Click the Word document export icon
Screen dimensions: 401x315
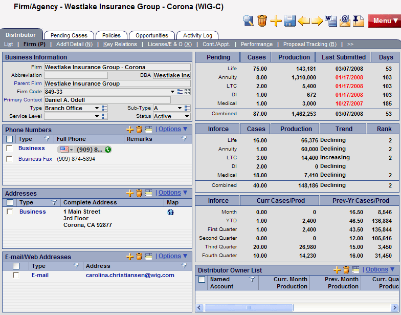(331, 21)
